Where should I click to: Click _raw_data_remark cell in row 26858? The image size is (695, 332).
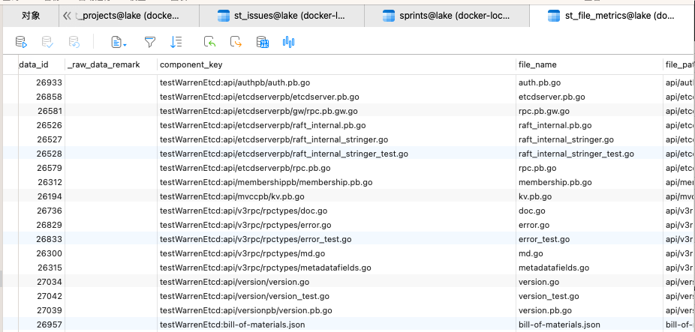tap(111, 97)
